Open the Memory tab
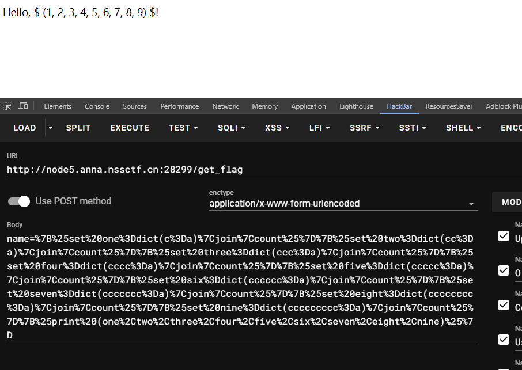This screenshot has width=522, height=370. click(x=264, y=106)
